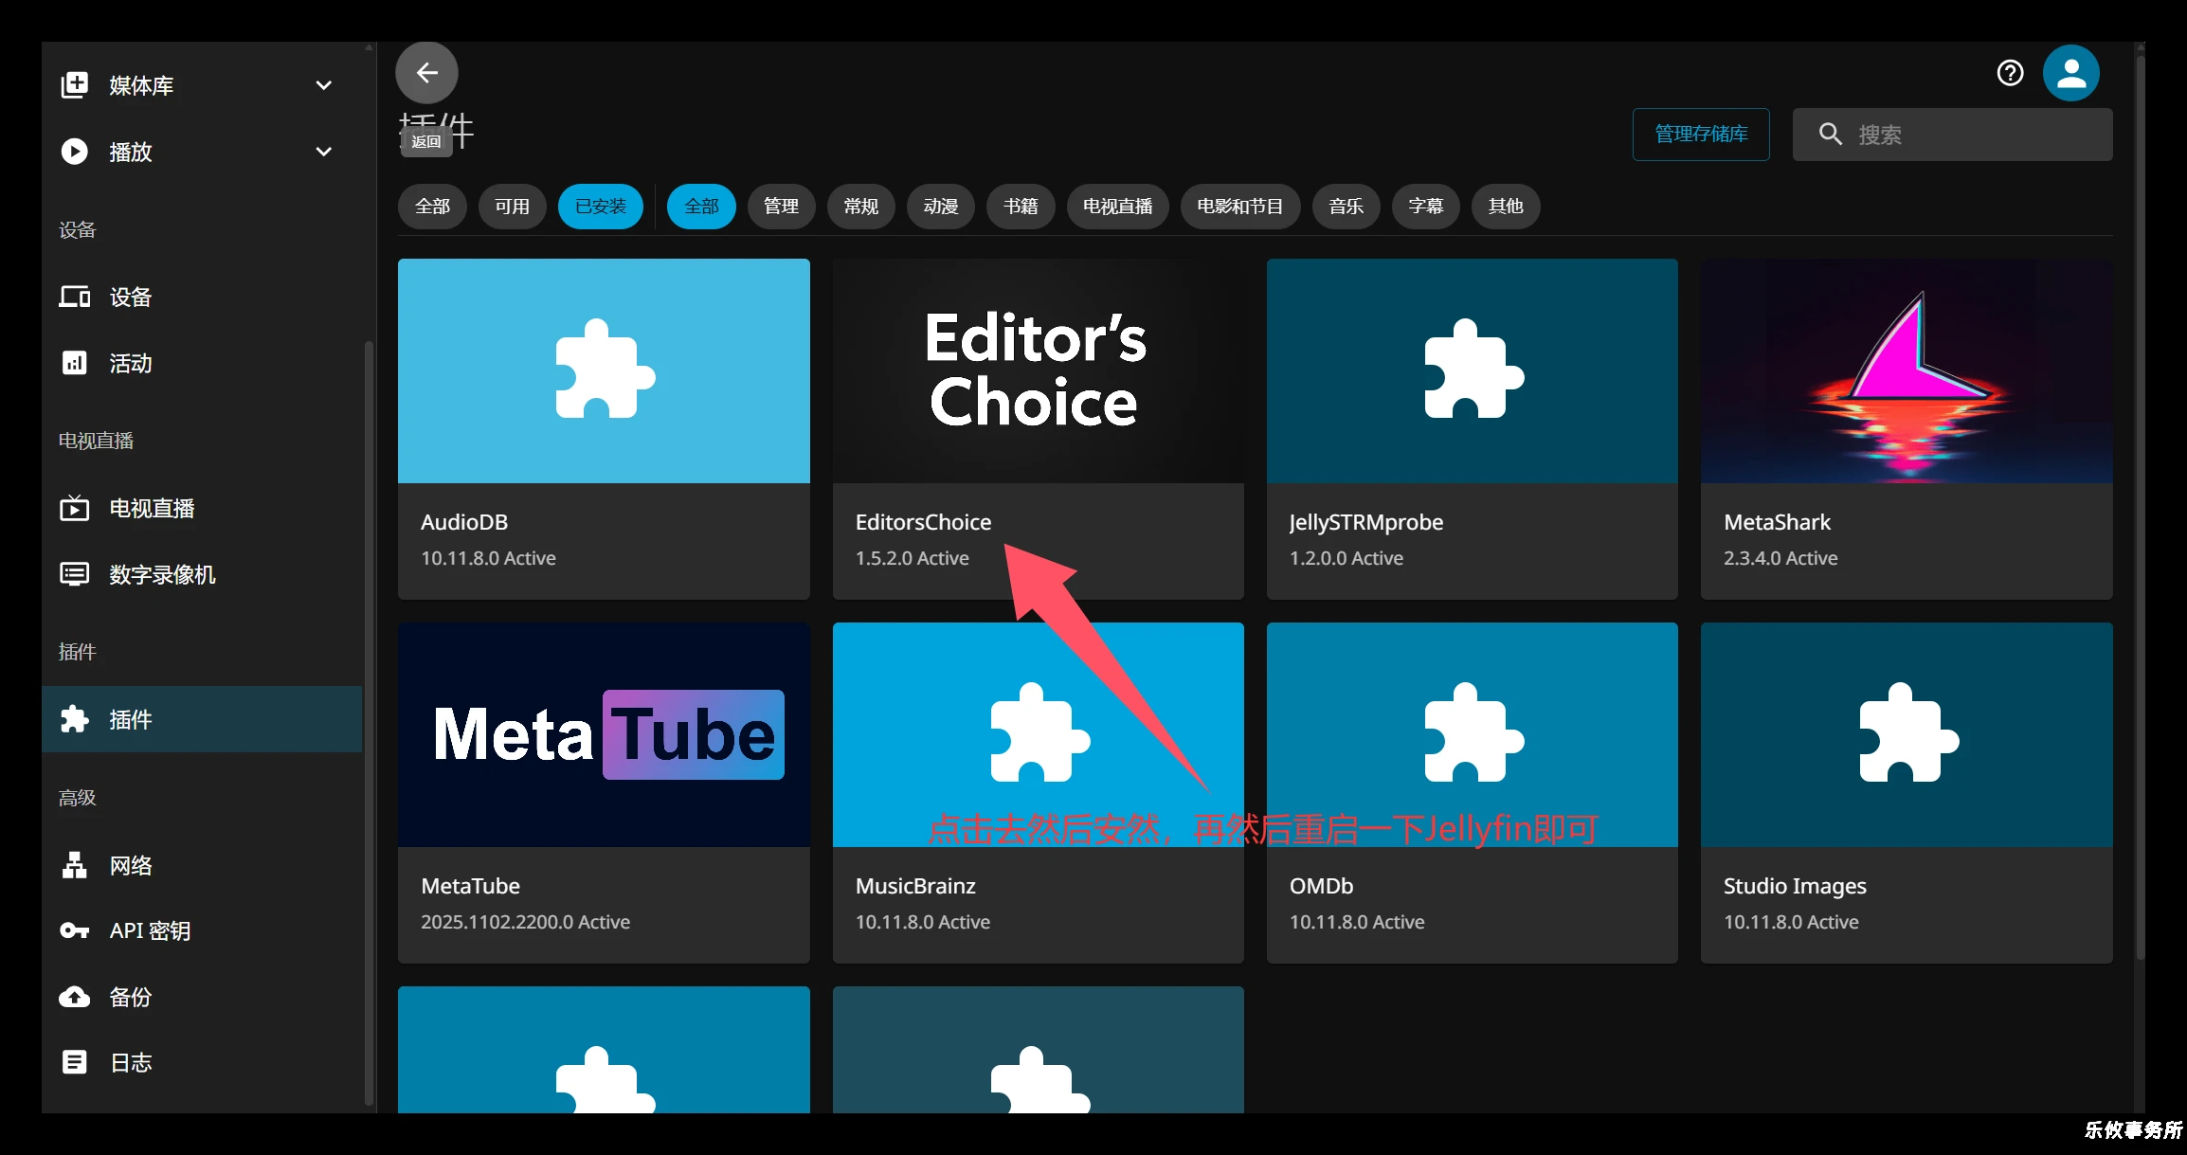Click the search magnifier icon

coord(1830,135)
